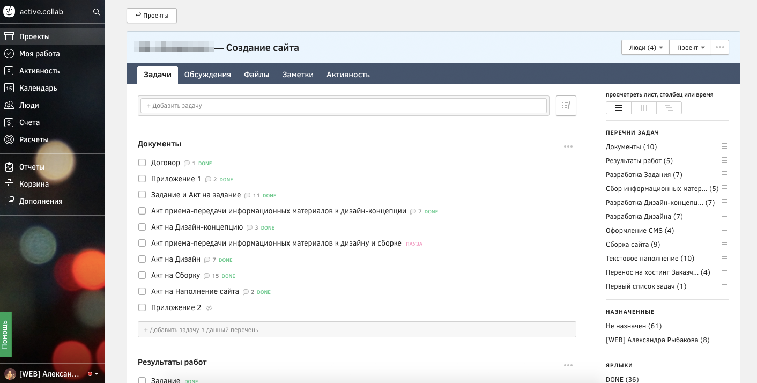Screen dimensions: 757x383
Task: Open the Первый список задач (1) list
Action: pos(646,286)
